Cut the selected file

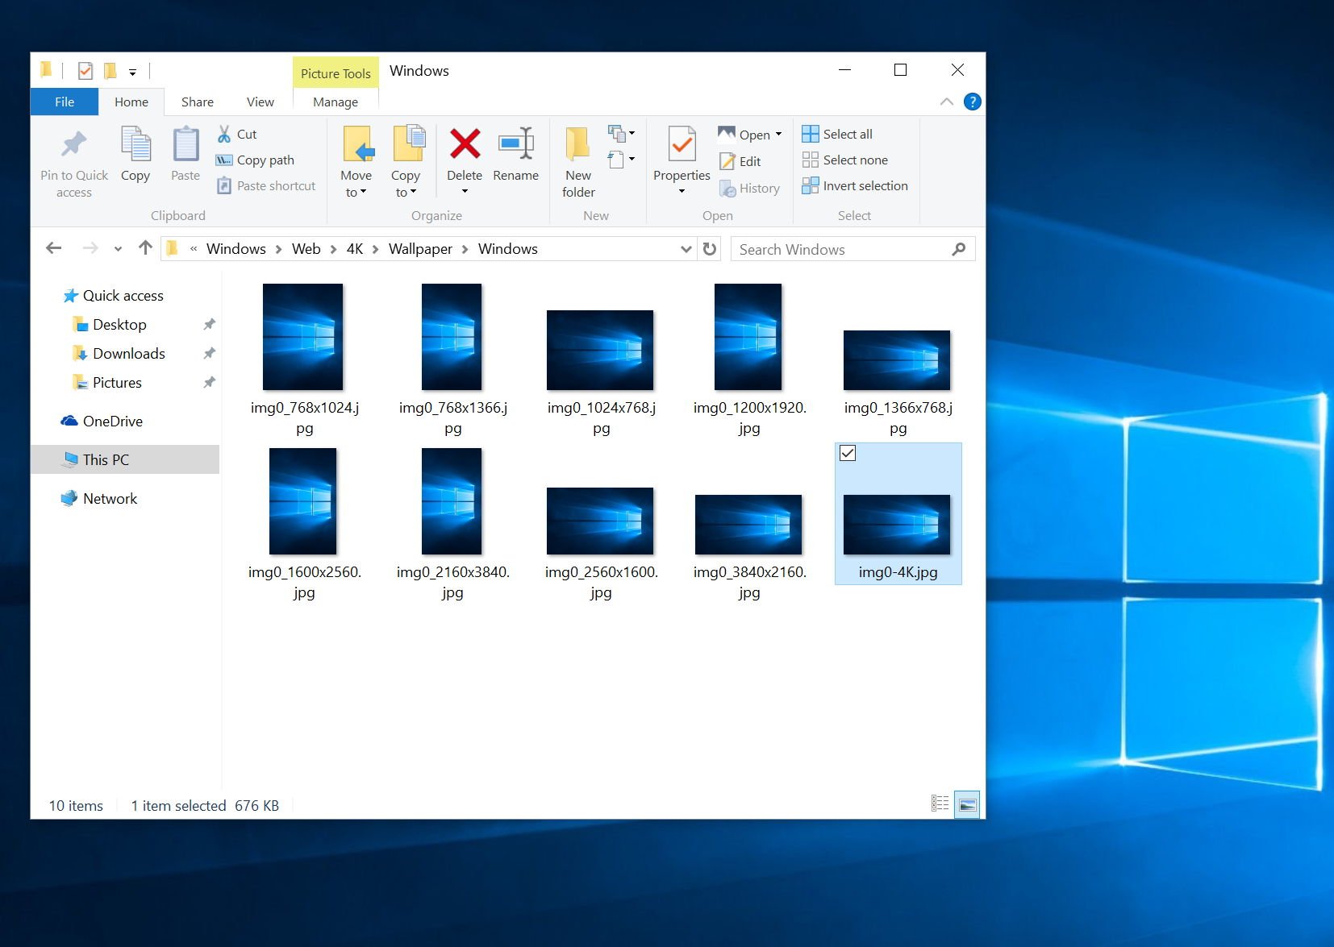pos(237,134)
